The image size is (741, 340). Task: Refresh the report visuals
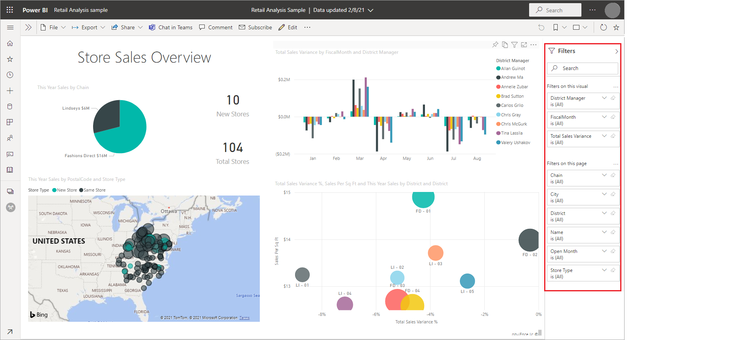coord(604,27)
